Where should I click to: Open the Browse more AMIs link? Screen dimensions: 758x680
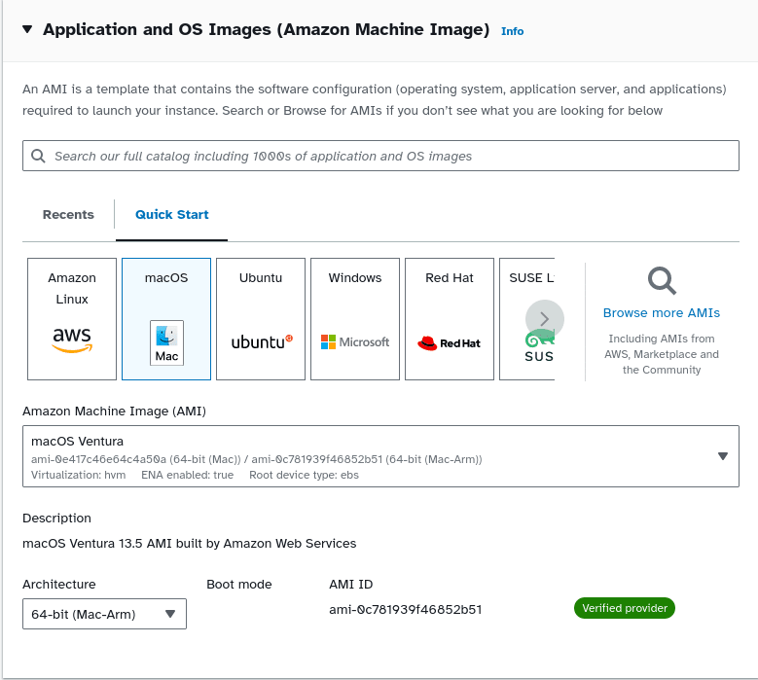coord(662,313)
